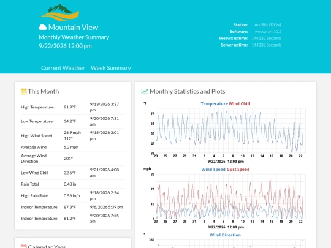Click the 201° wind direction value
This screenshot has width=331, height=248.
click(69, 159)
